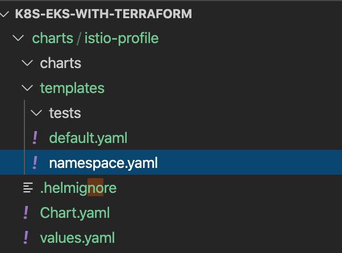Collapse the tests folder chevron
Viewport: 342px width, 253px height.
(x=36, y=113)
